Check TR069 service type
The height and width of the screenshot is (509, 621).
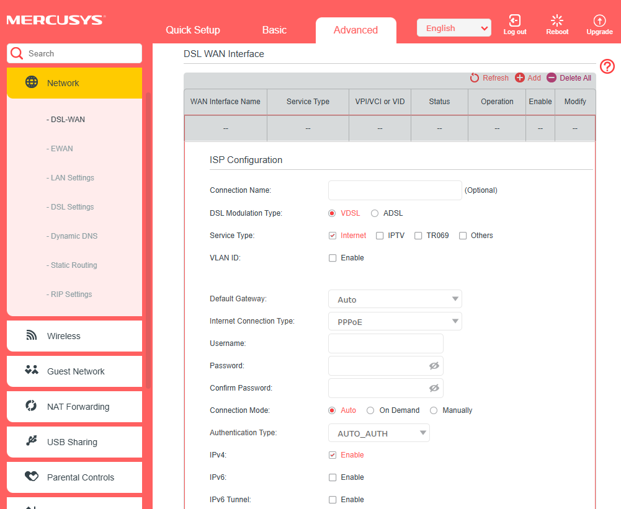(418, 236)
